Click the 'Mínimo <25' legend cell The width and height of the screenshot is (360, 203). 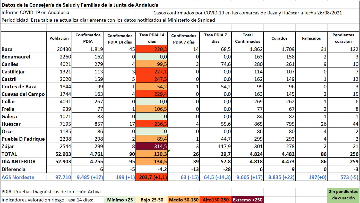[x=120, y=200]
